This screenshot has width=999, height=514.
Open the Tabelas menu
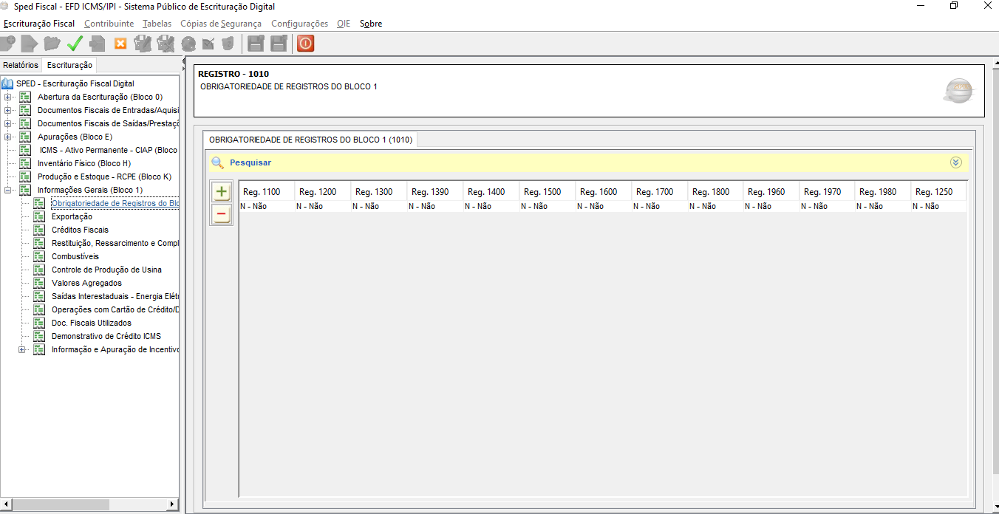pyautogui.click(x=157, y=24)
